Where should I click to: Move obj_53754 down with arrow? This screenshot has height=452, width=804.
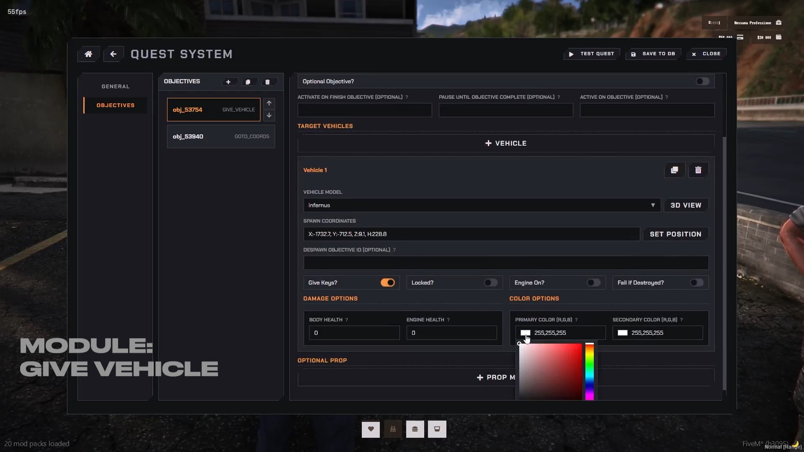point(269,115)
